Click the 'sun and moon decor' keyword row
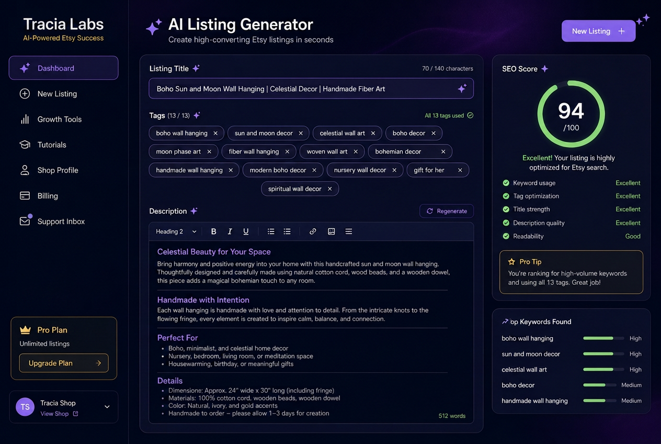661x444 pixels. coord(572,354)
